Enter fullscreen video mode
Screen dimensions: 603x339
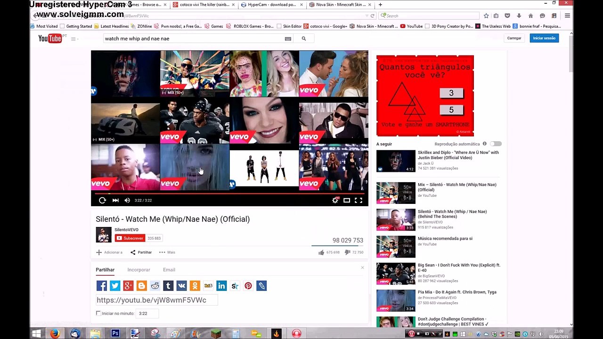(x=359, y=200)
